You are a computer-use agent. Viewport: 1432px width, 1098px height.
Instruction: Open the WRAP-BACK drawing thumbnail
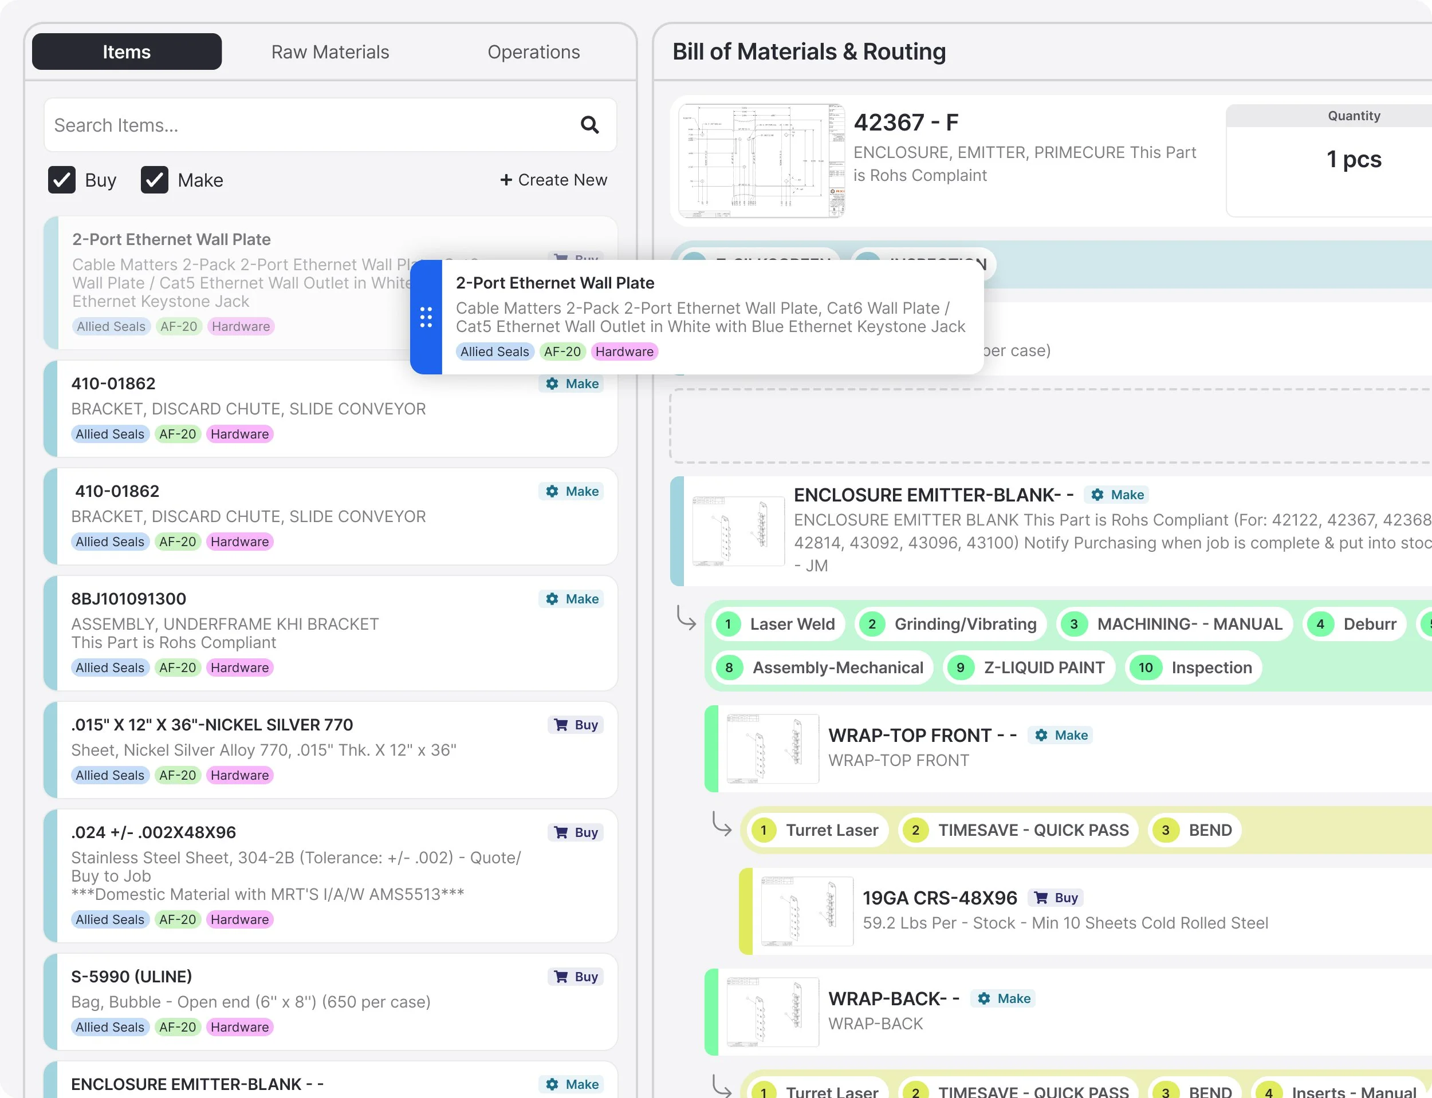773,1012
